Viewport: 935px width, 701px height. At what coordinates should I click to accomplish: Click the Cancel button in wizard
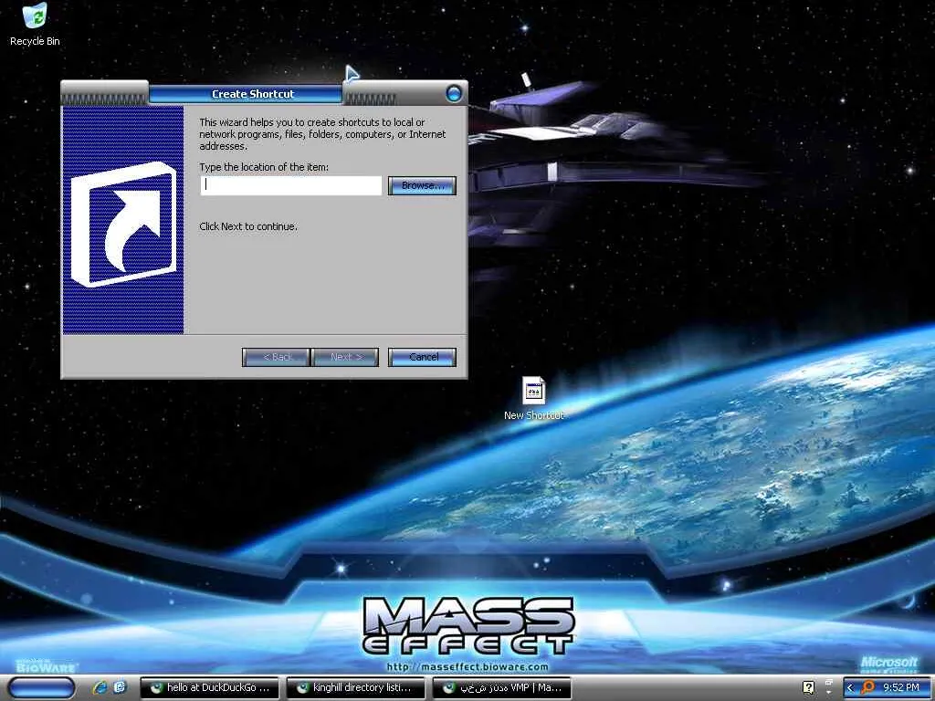tap(422, 357)
